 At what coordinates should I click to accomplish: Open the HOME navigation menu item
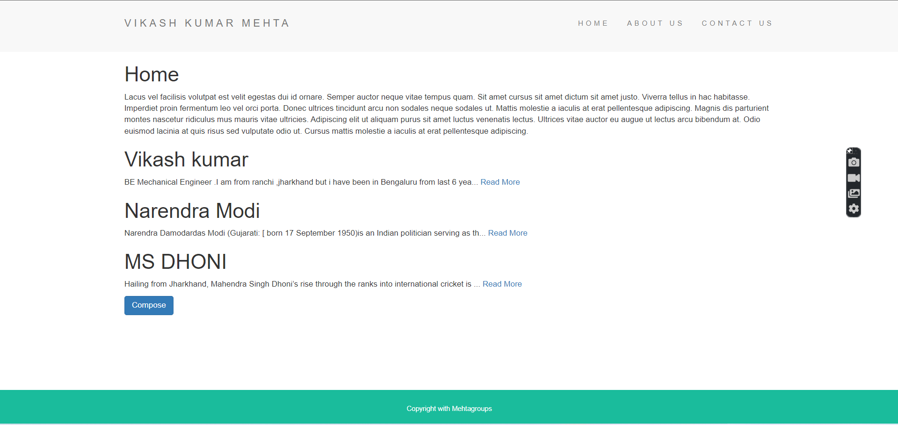point(593,23)
